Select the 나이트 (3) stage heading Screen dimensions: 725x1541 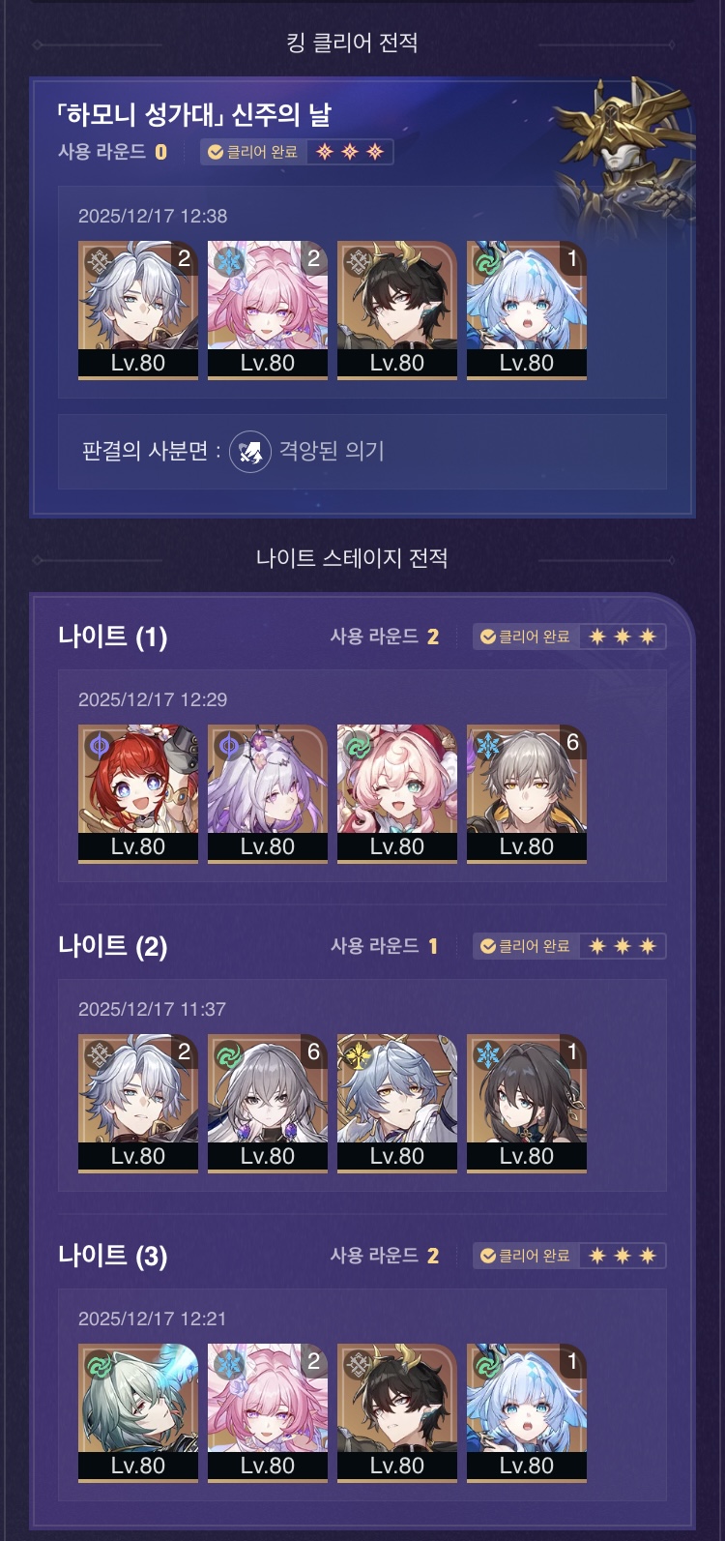113,1256
